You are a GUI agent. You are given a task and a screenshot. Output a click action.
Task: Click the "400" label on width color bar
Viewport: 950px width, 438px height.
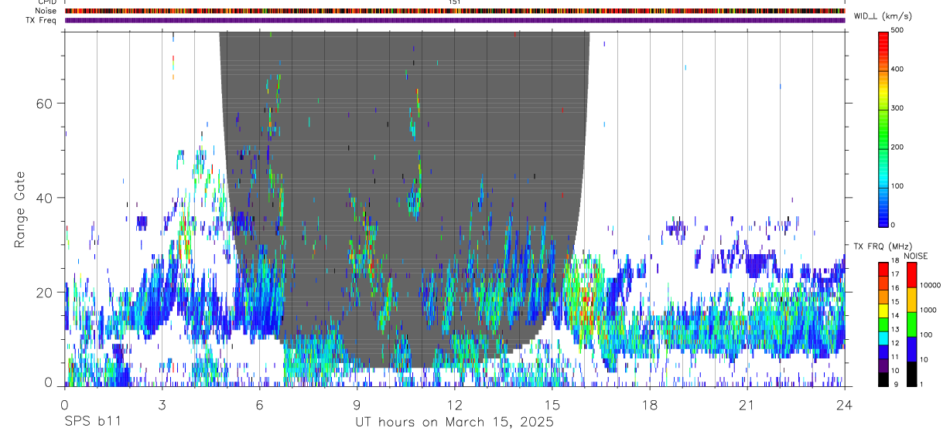897,69
